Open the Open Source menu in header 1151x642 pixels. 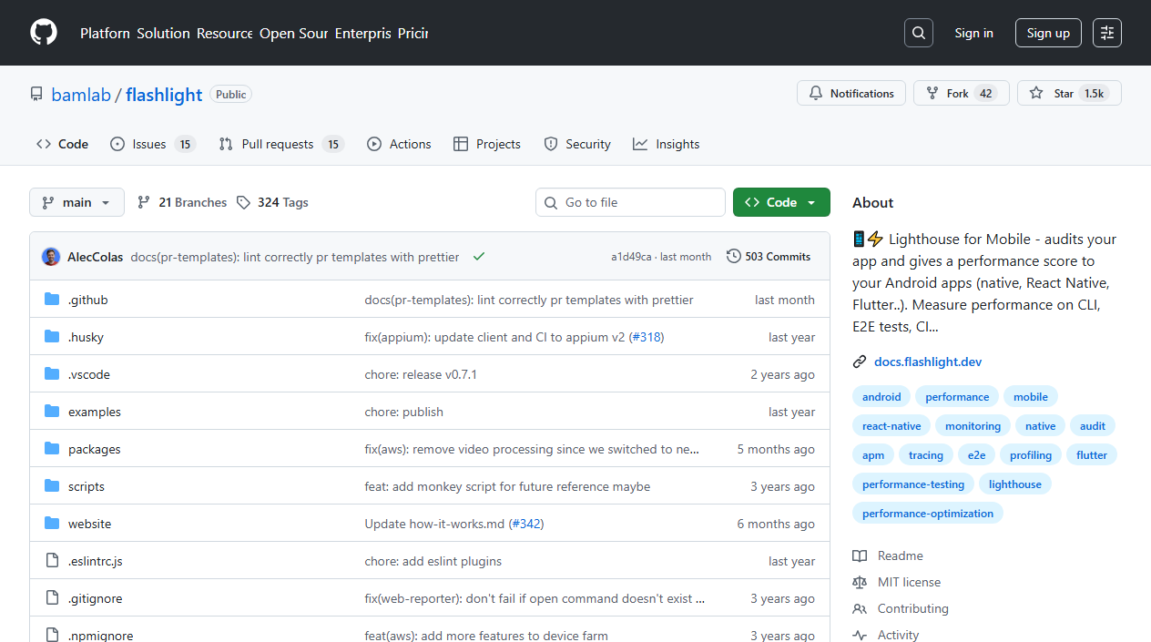(293, 33)
